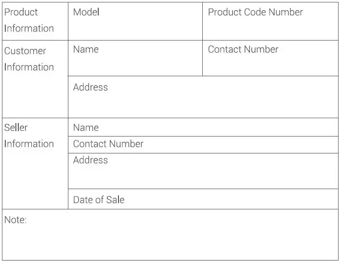Image resolution: width=340 pixels, height=261 pixels.
Task: Click the "Contact Number" label in Seller section
Action: click(x=108, y=144)
